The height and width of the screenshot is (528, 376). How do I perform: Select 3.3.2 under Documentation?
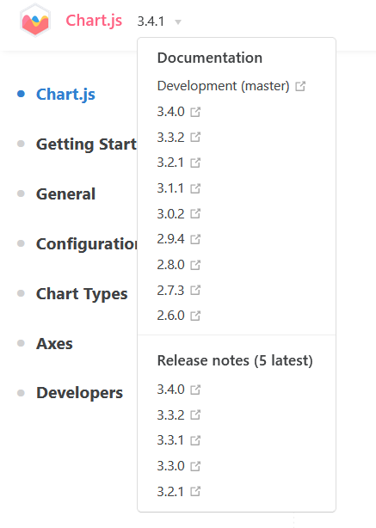point(171,137)
